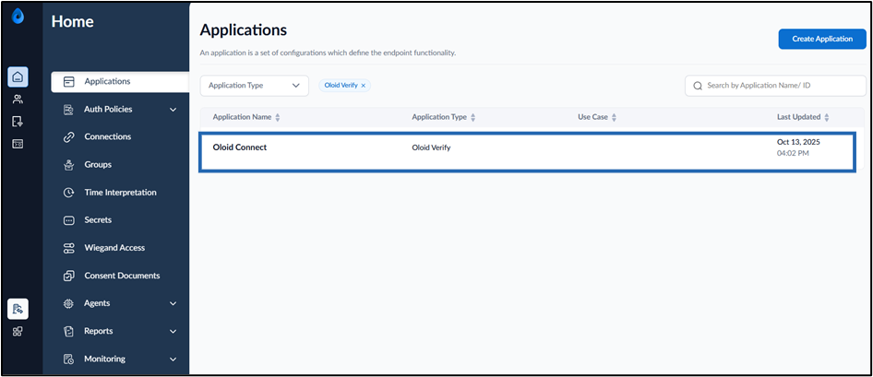The height and width of the screenshot is (377, 873).
Task: Select Applications in the sidebar
Action: 120,82
